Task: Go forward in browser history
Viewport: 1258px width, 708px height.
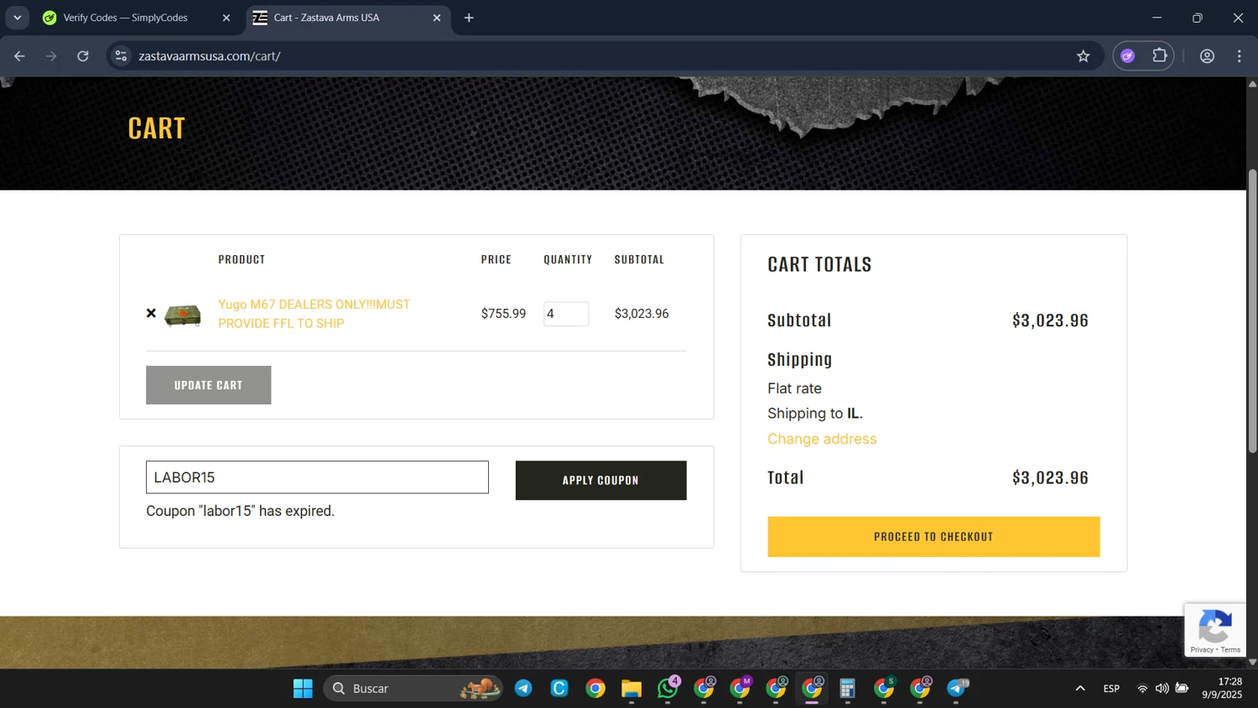Action: click(51, 56)
